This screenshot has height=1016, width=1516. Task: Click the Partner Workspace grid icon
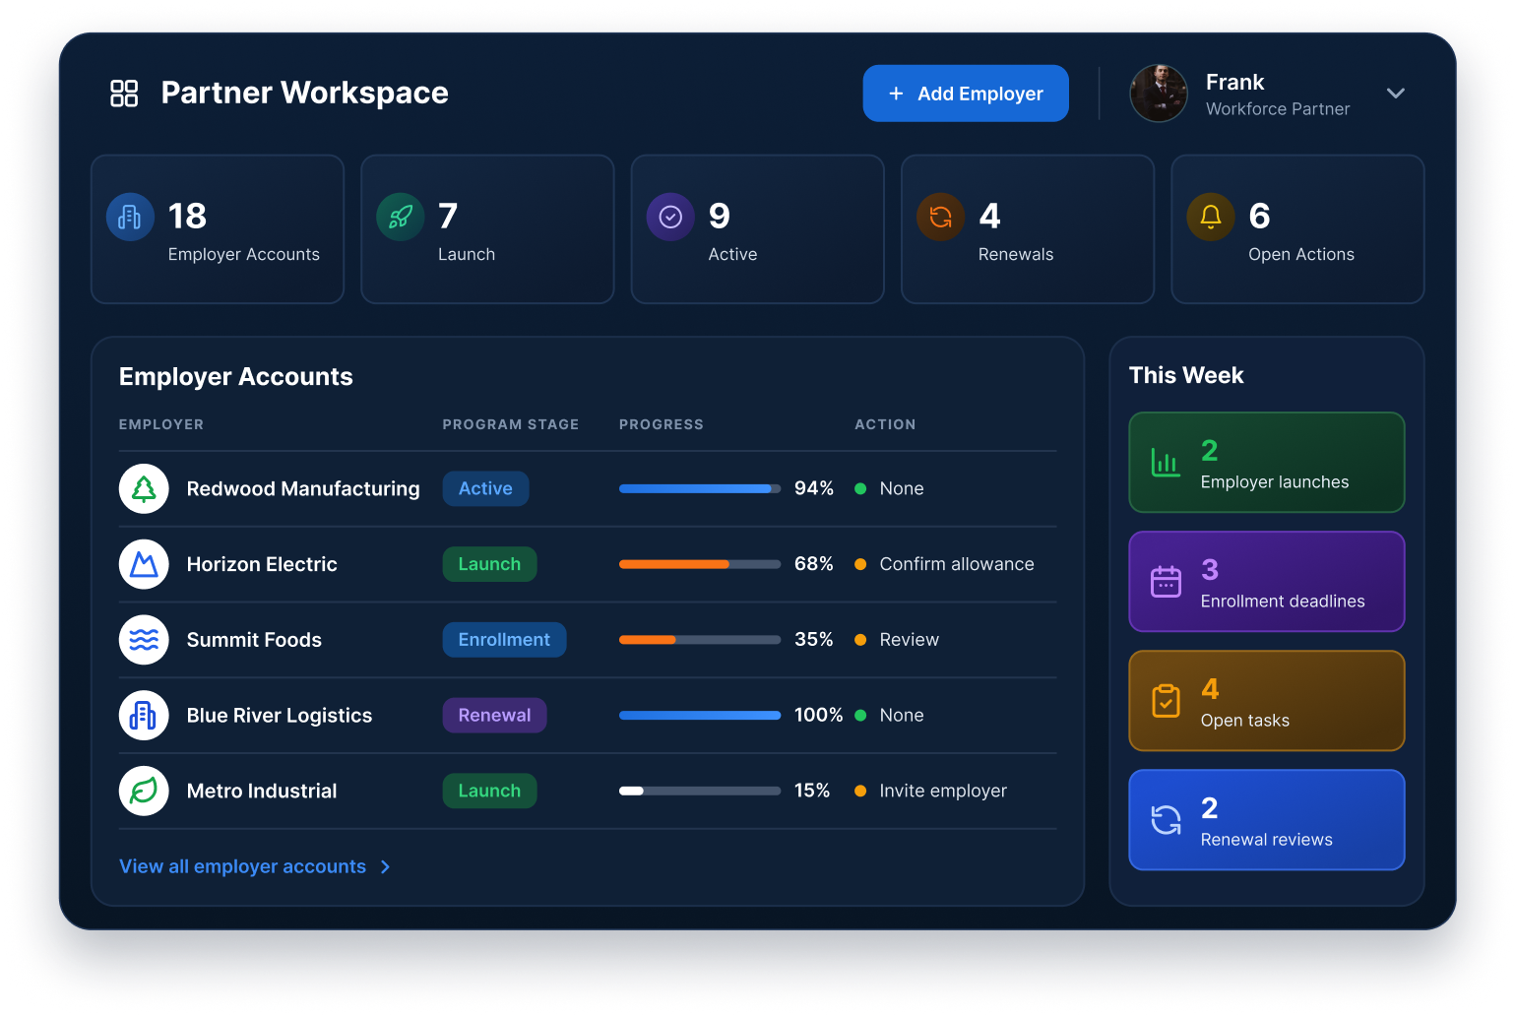124,94
